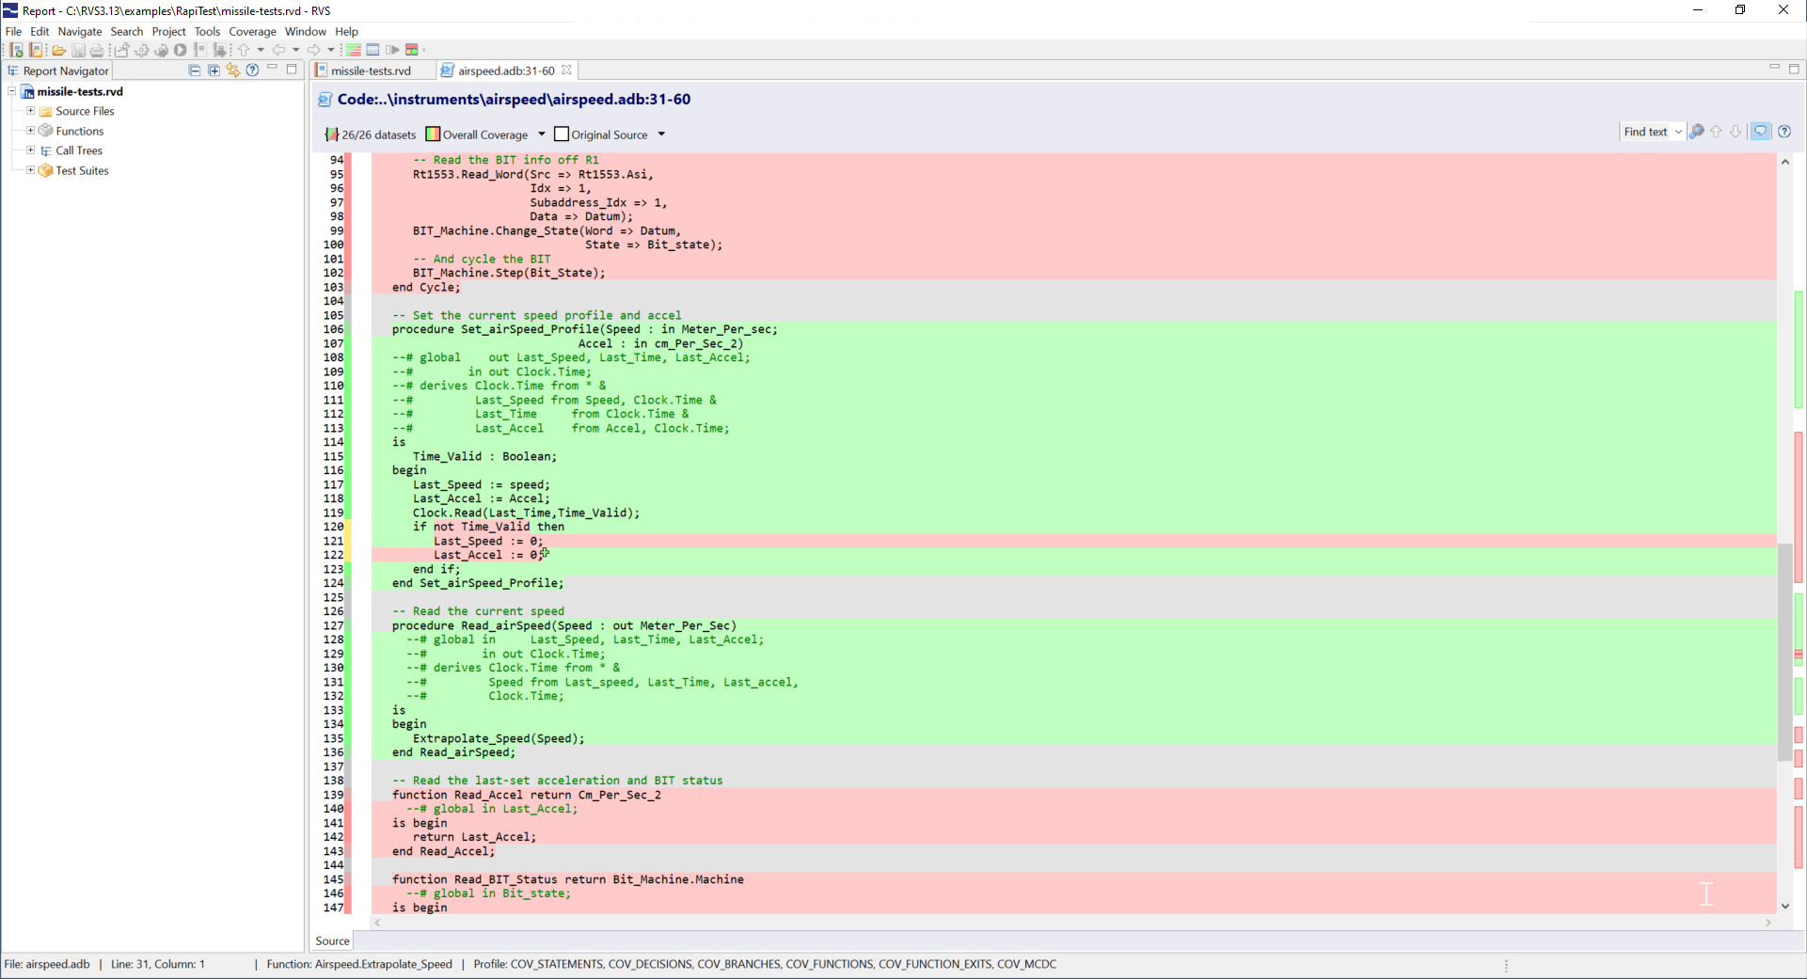Select the Link with Editor arrows icon
This screenshot has width=1807, height=979.
click(x=233, y=71)
